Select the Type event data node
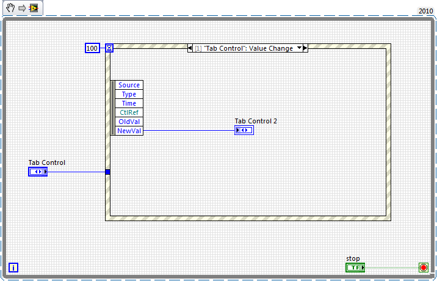Screen dimensions: 437x281 [129, 94]
